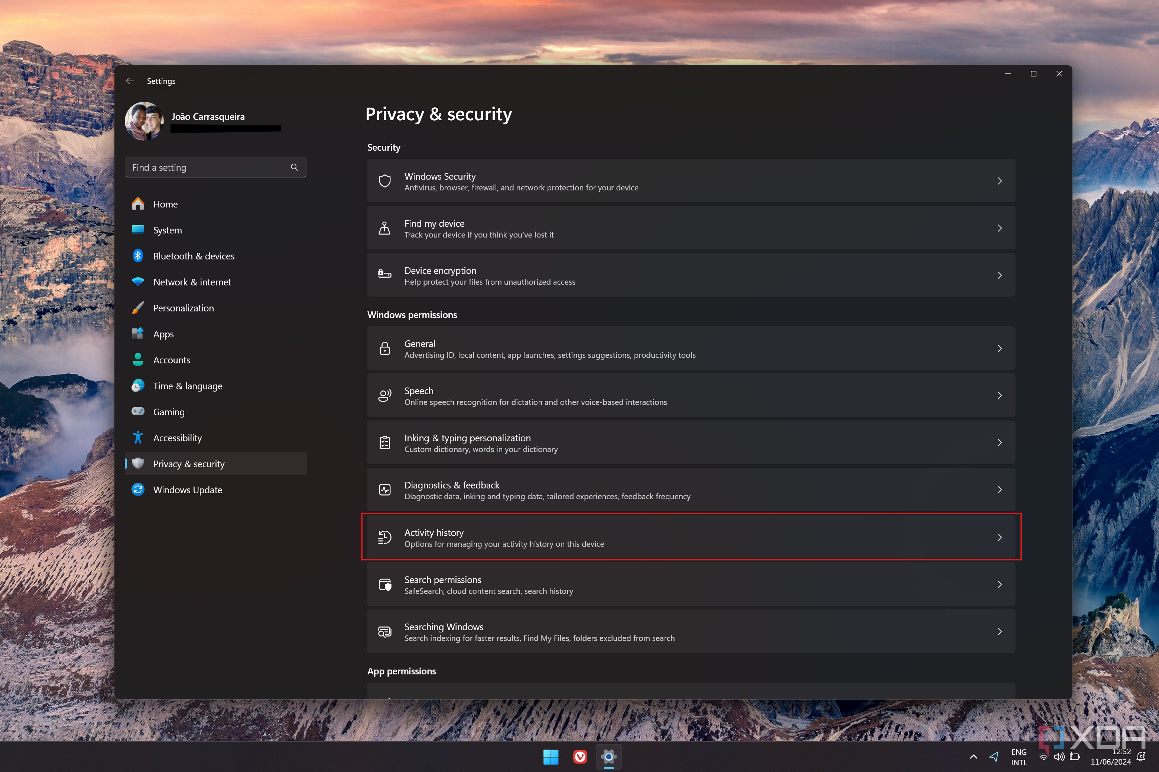Click Settings gear in taskbar

tap(609, 757)
